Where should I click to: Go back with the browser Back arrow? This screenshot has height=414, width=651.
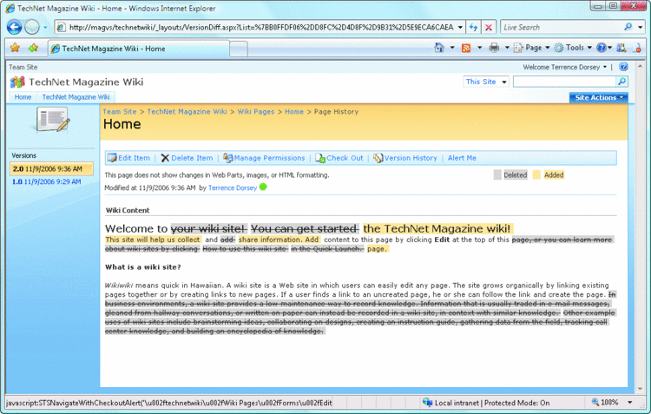pyautogui.click(x=15, y=28)
